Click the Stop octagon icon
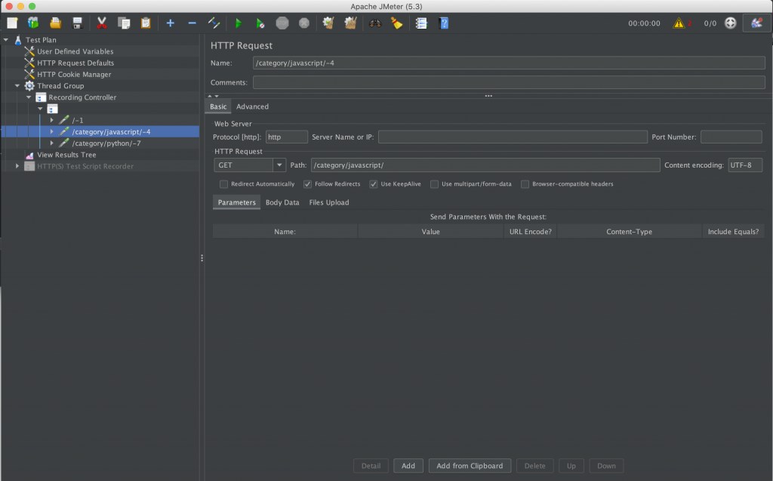The width and height of the screenshot is (773, 481). [x=282, y=23]
